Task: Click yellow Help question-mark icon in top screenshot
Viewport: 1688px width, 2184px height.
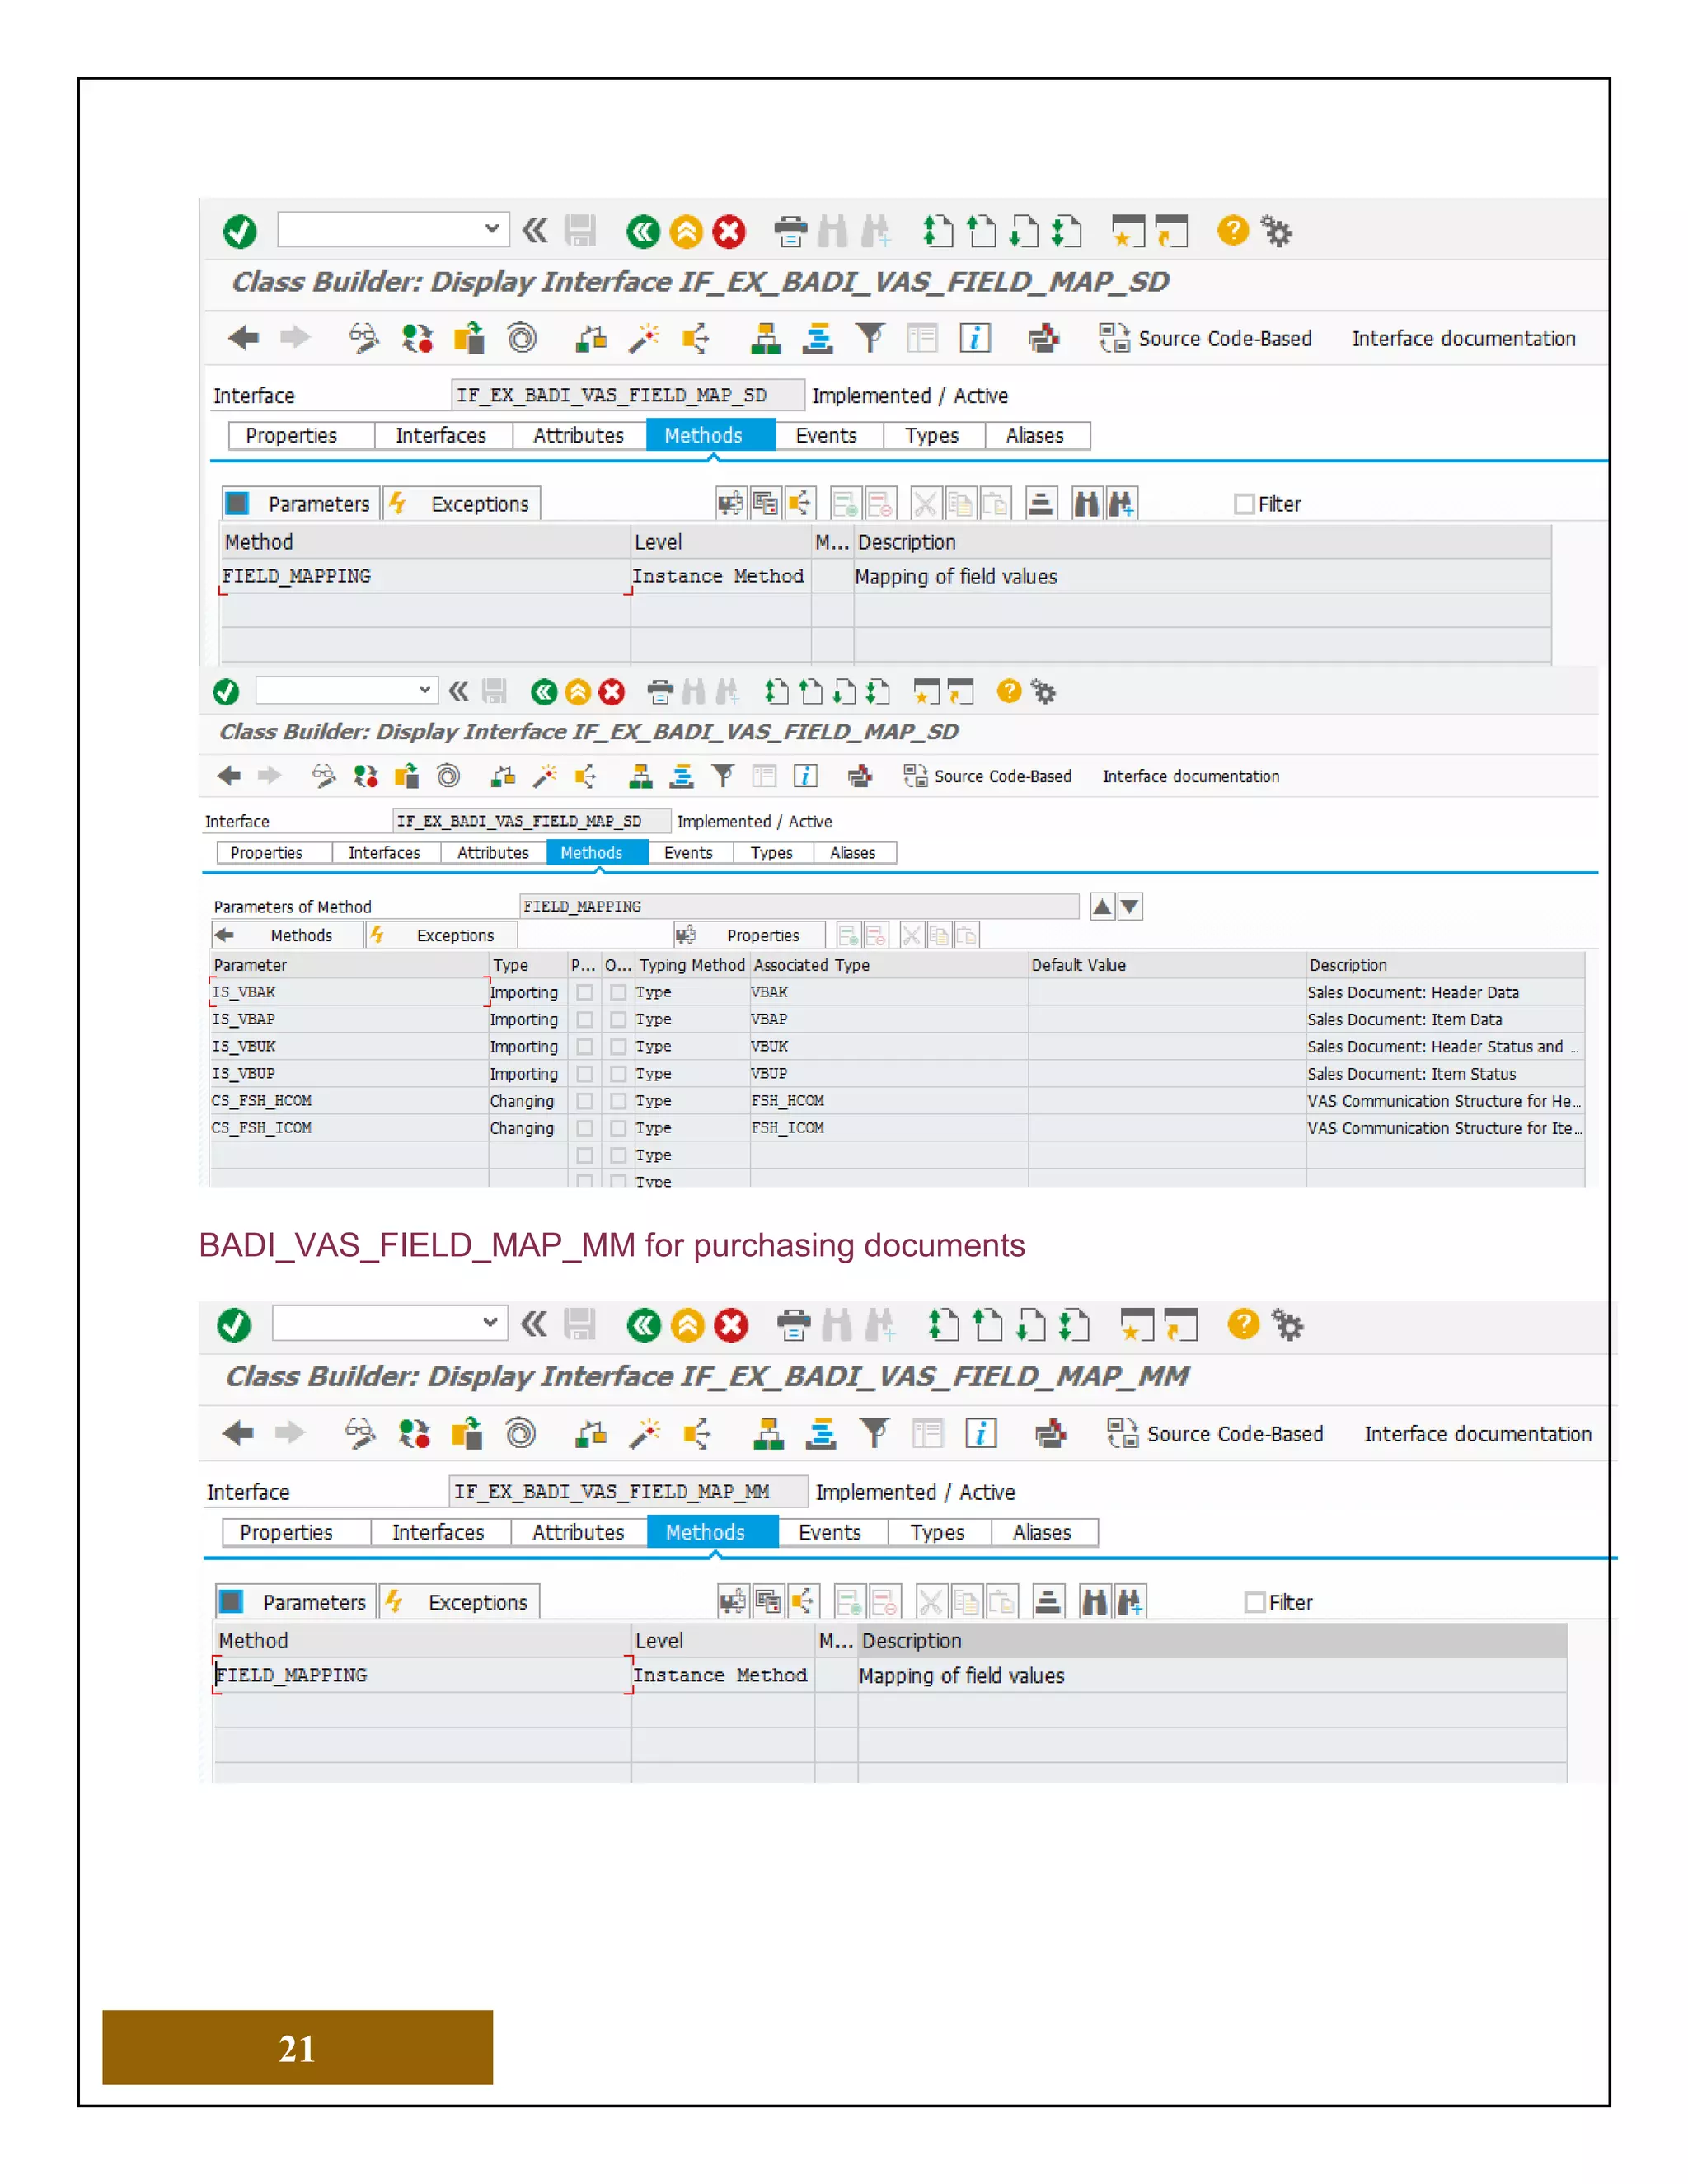Action: click(1232, 231)
